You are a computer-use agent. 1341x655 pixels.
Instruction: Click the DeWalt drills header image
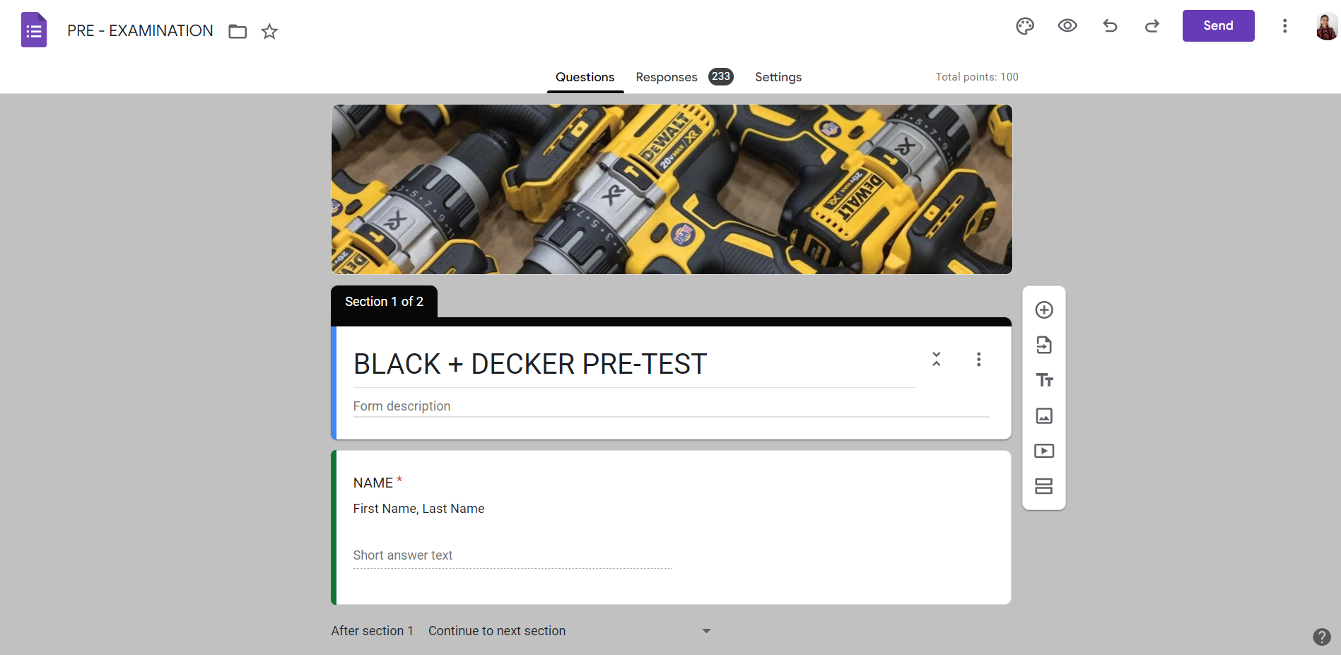coord(672,189)
